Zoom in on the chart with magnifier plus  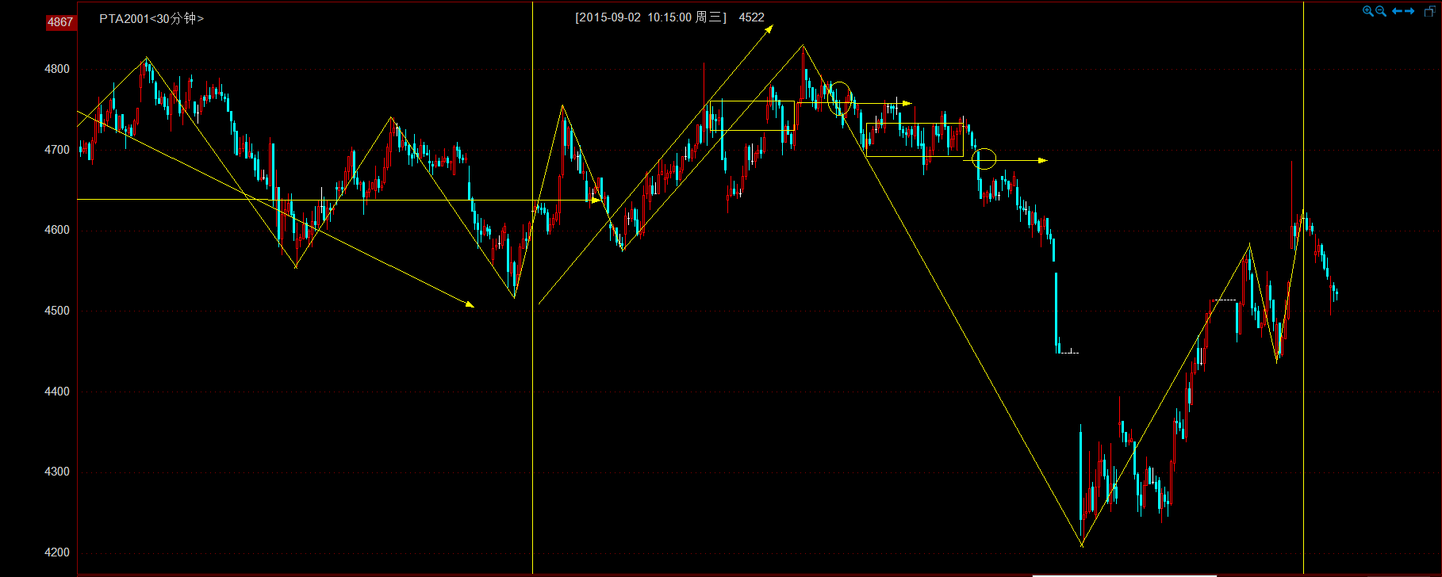(x=1368, y=11)
